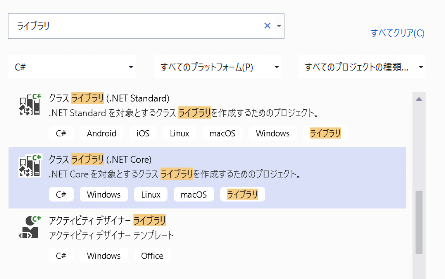Click the iOS tag under .NET Standard
This screenshot has height=279, width=445.
pos(143,133)
